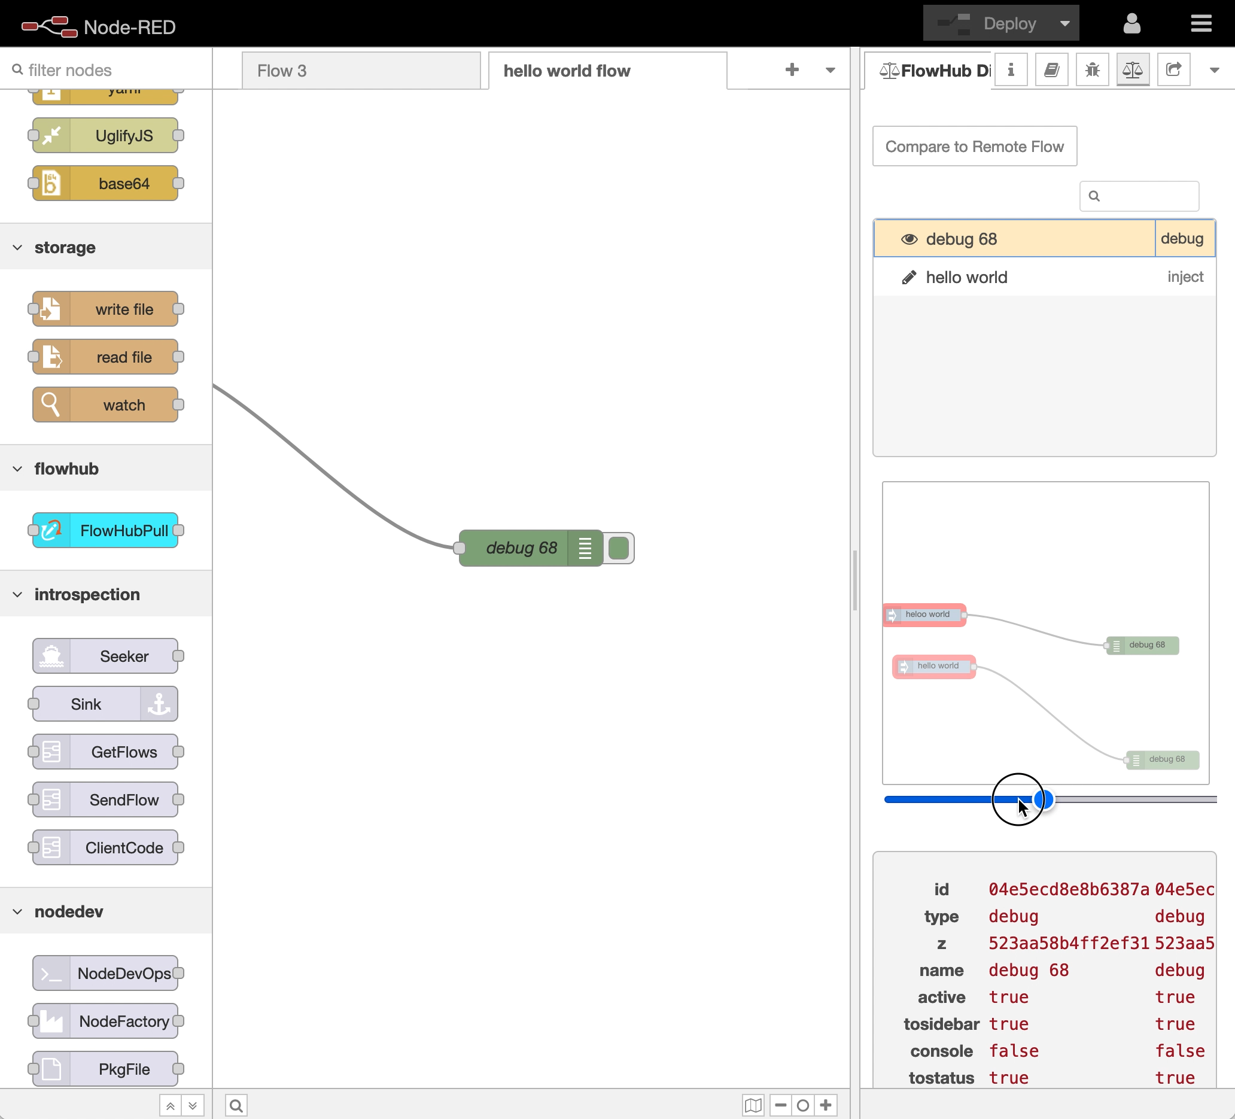This screenshot has width=1235, height=1119.
Task: Add a new flow tab
Action: [x=792, y=69]
